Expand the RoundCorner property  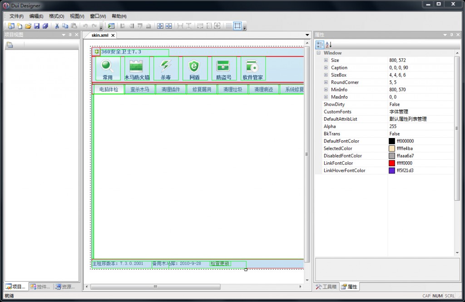[x=326, y=82]
